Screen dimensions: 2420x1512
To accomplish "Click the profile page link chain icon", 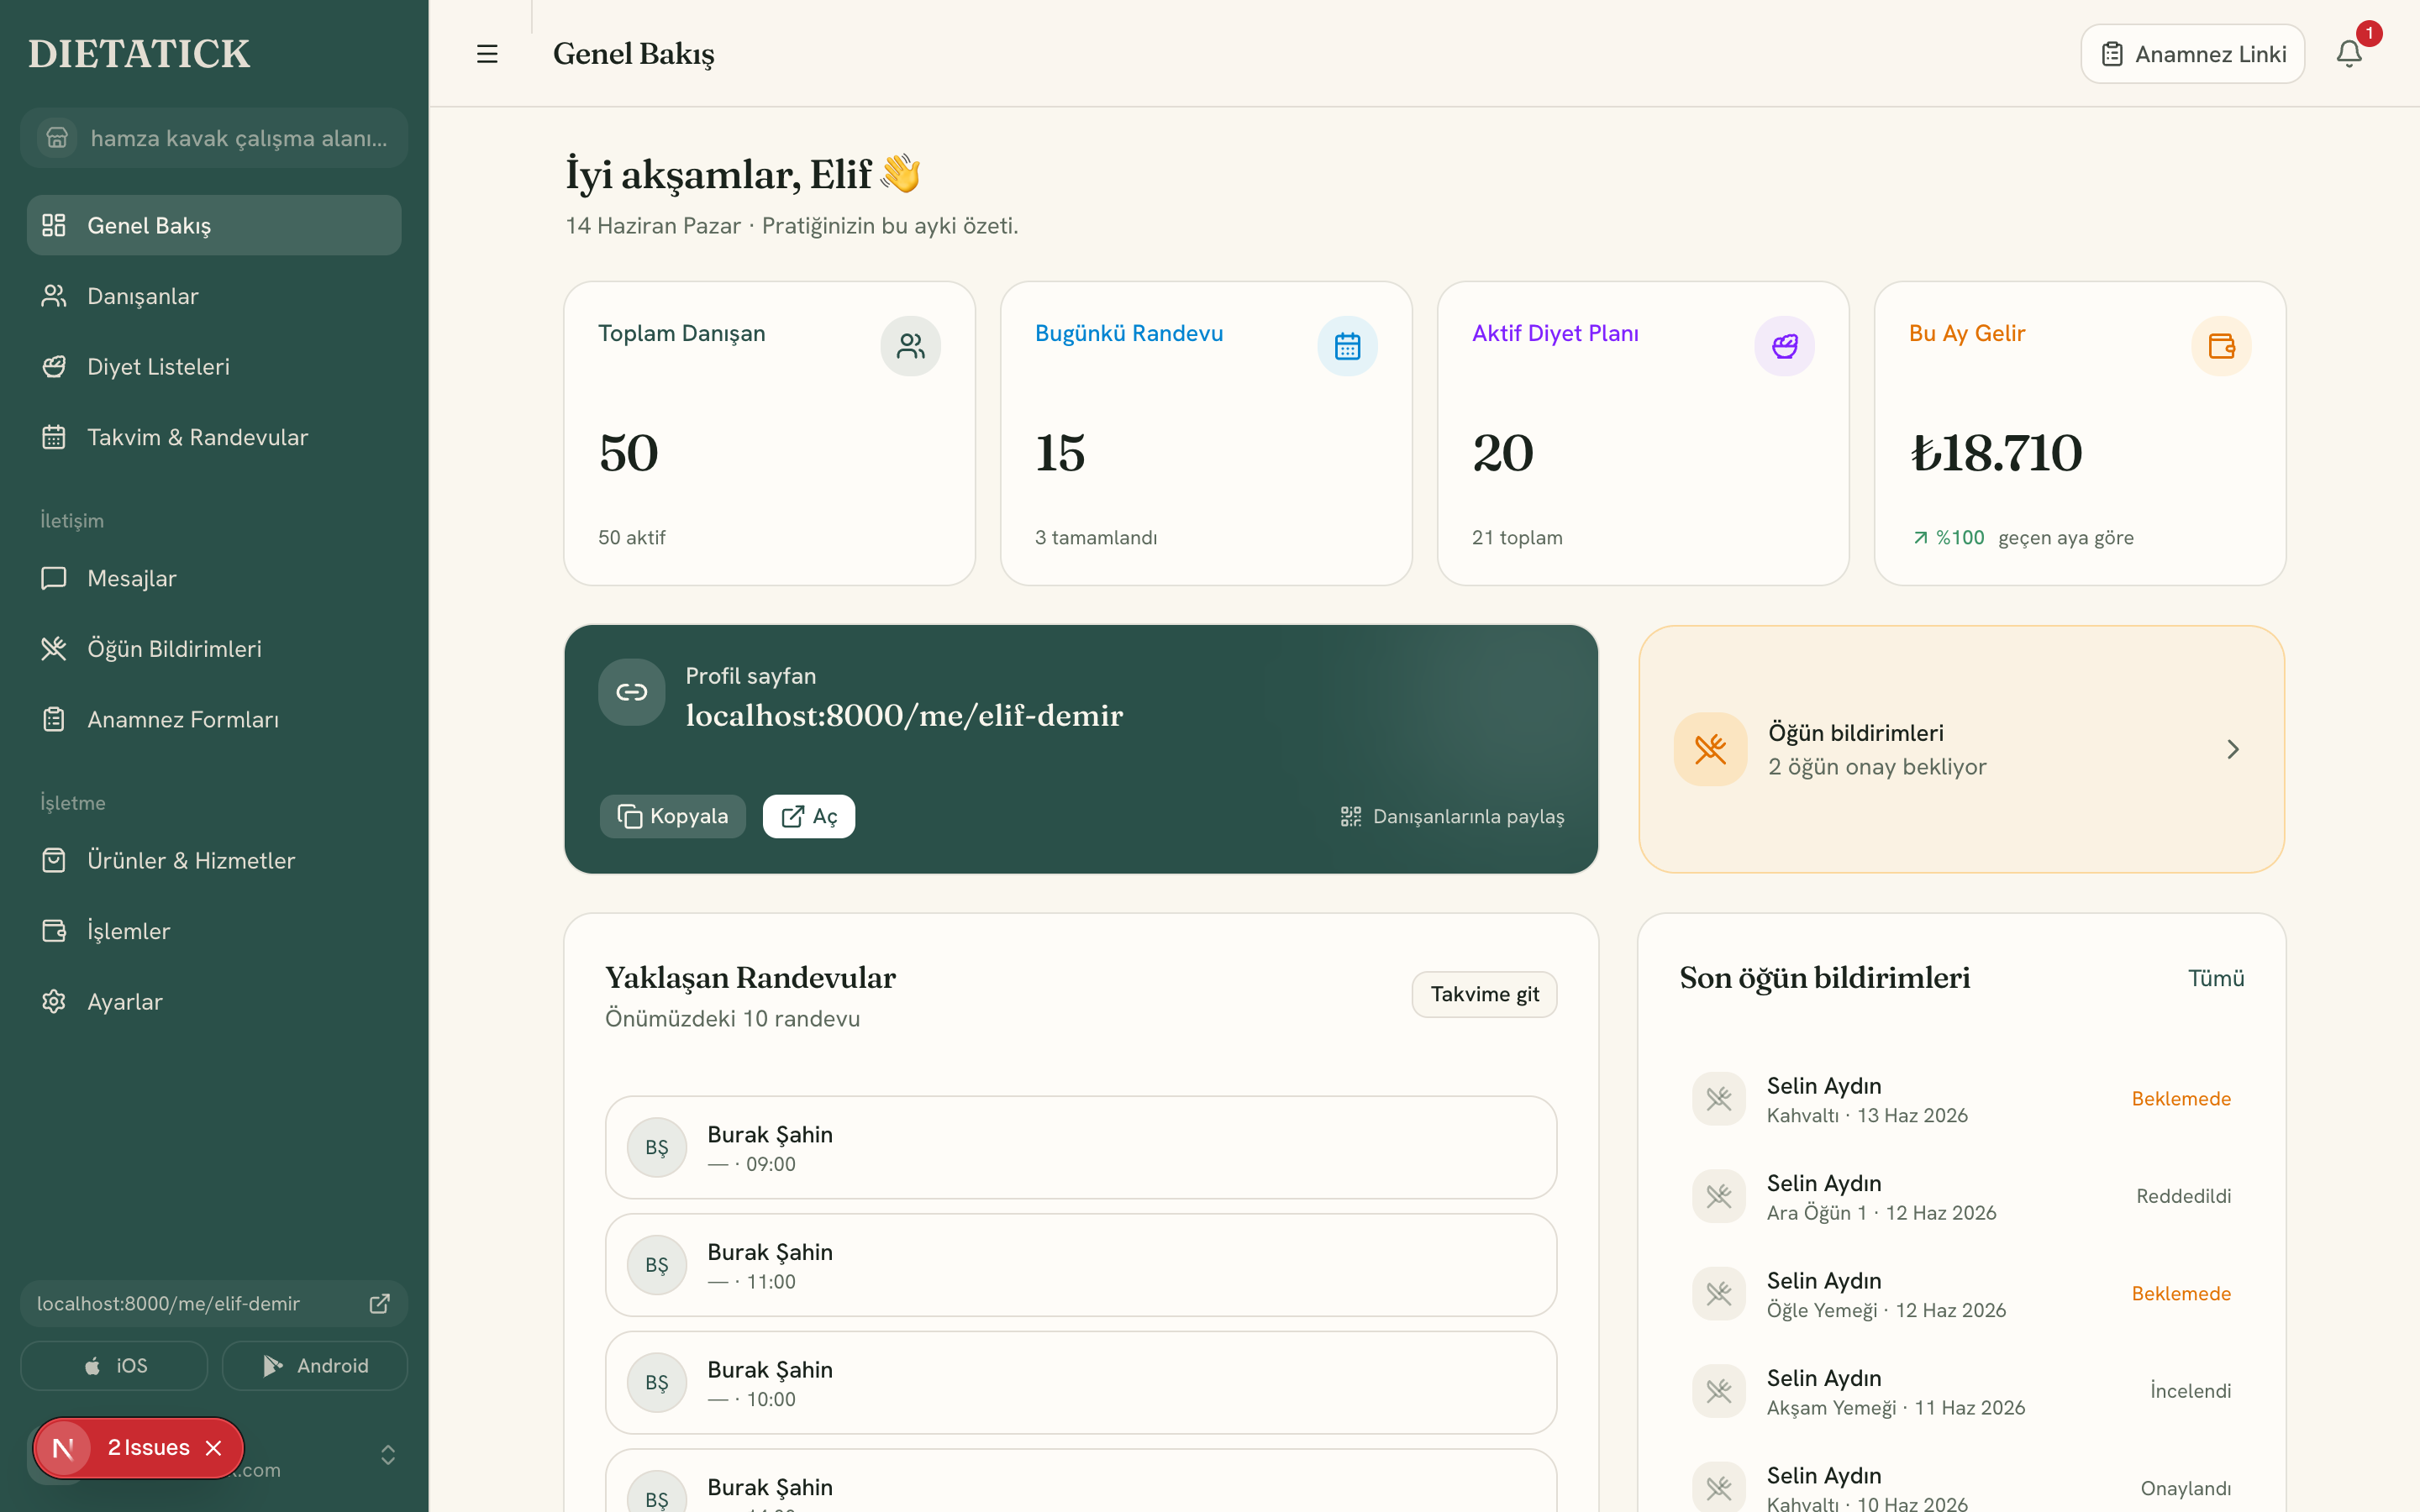I will 632,692.
